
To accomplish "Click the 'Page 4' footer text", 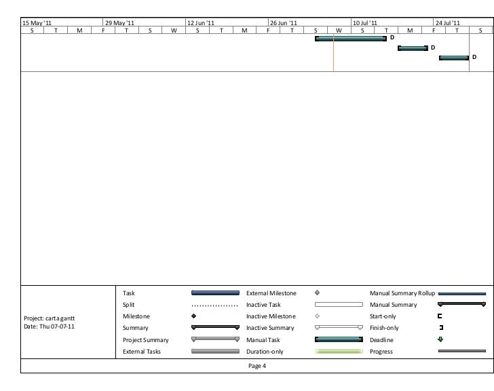I will point(257,366).
